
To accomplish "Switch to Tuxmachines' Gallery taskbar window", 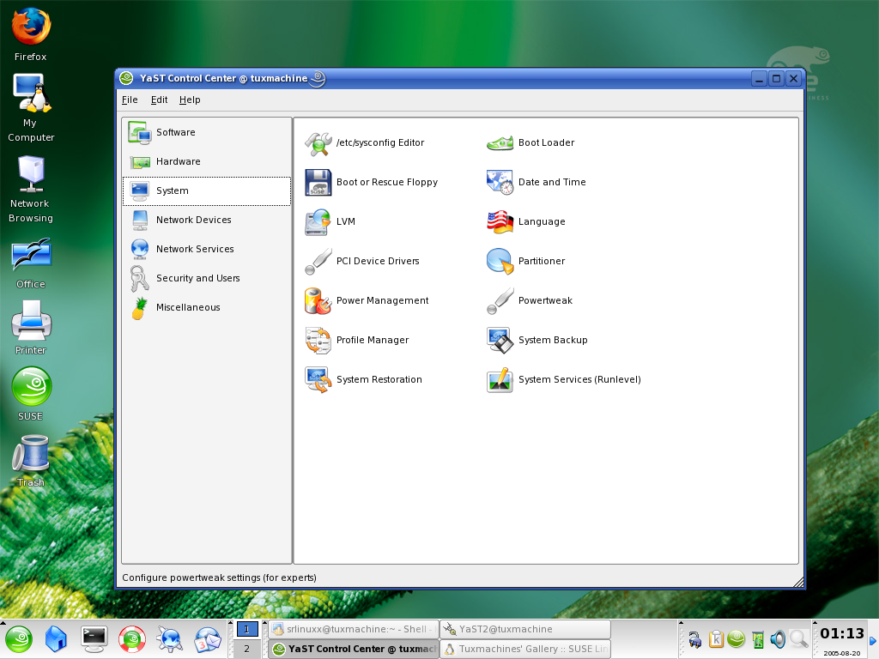I will tap(525, 649).
